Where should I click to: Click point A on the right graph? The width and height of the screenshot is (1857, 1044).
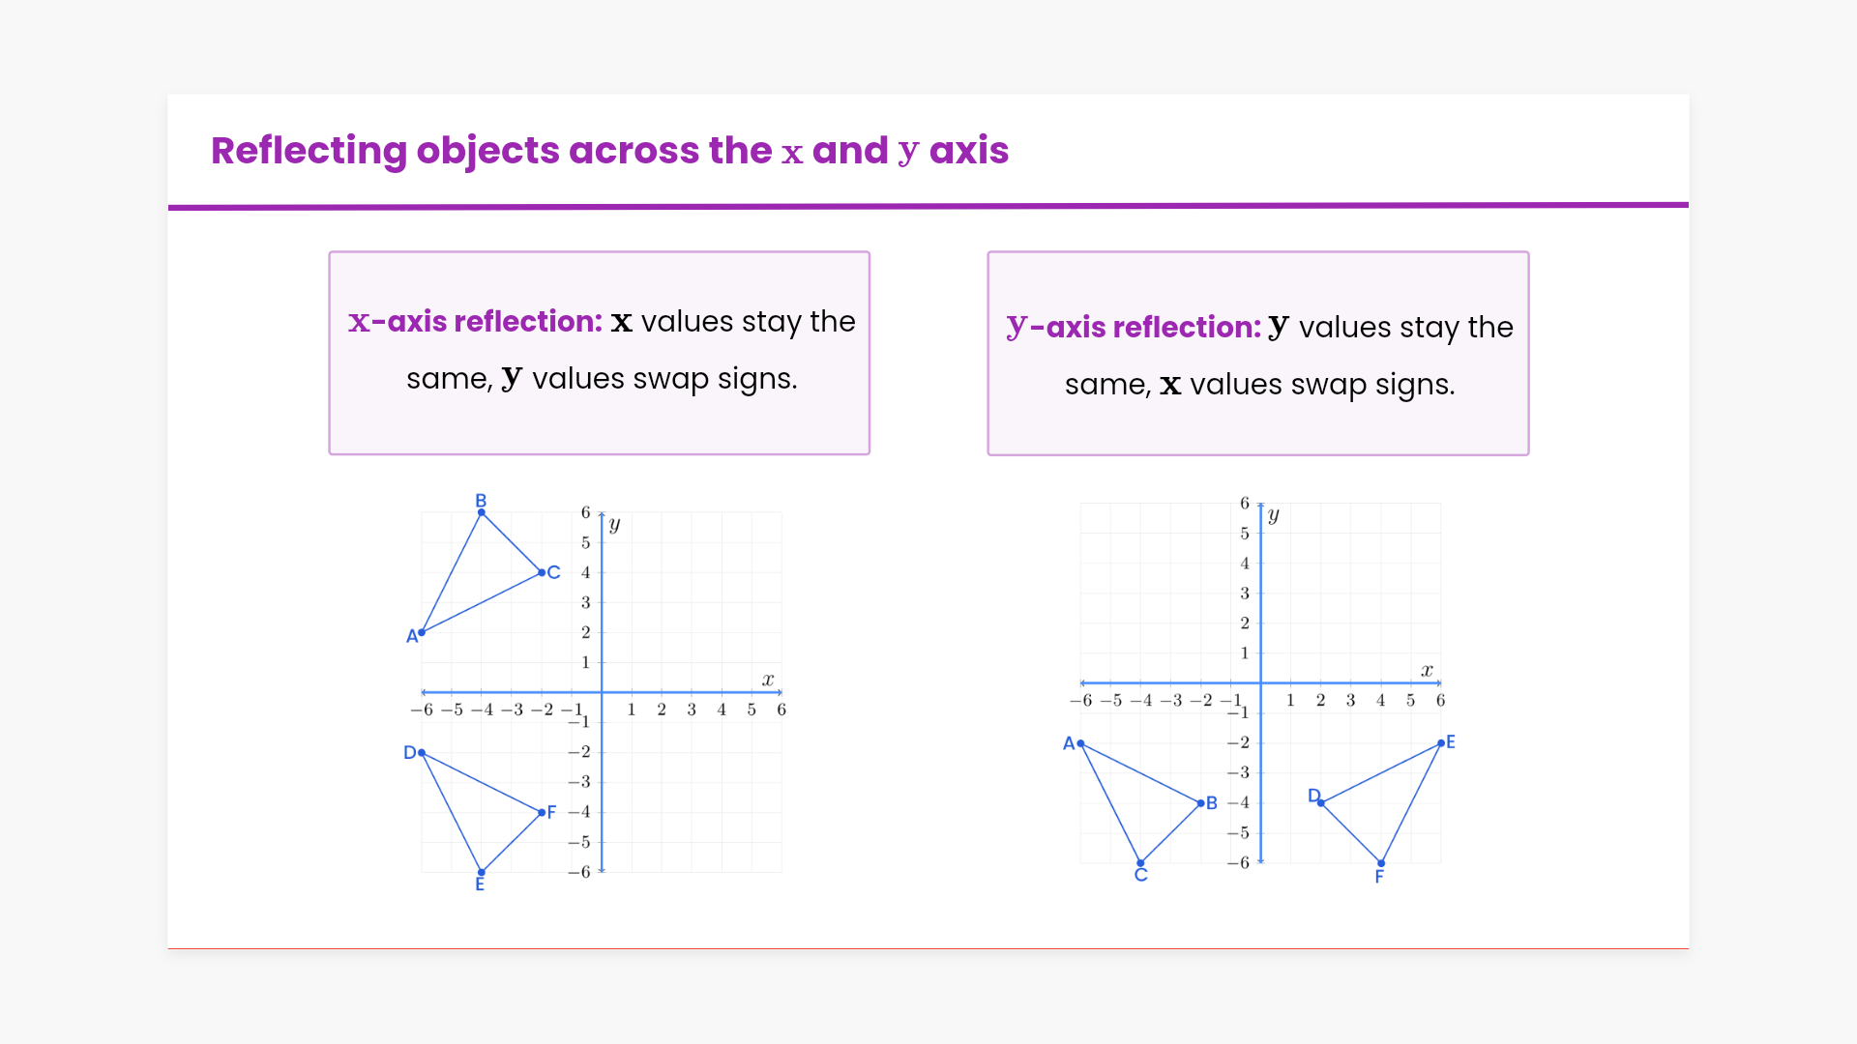[1081, 743]
